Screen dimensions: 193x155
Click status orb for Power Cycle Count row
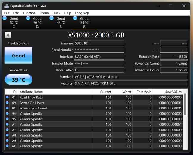7,108
